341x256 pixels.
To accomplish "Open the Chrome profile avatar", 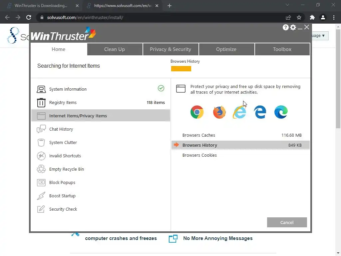I will [x=323, y=17].
